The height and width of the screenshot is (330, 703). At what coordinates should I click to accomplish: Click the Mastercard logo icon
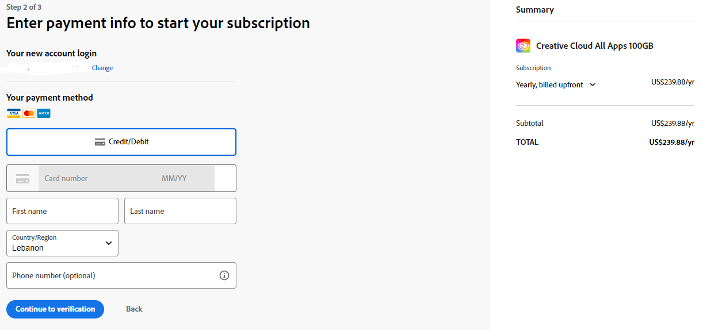click(29, 113)
